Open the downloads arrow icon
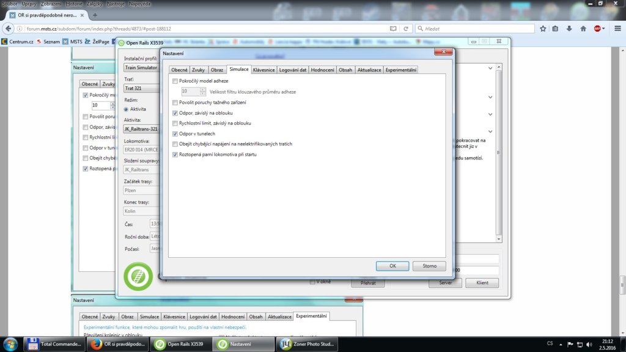This screenshot has height=352, width=626. pos(569,29)
